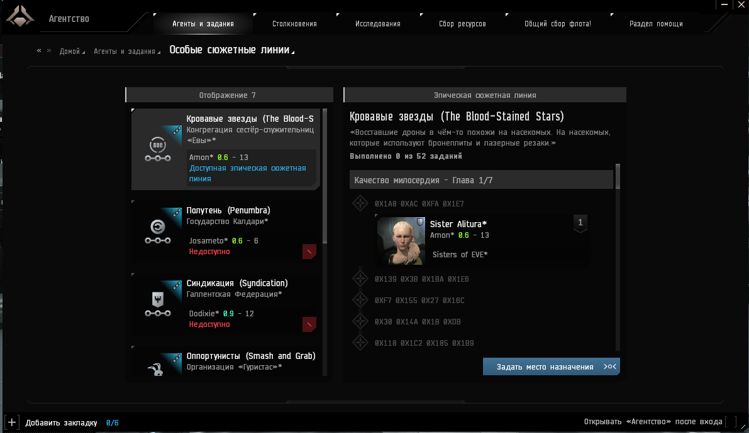Click mission text 0XF7 0X155 0X27 0X16C
This screenshot has width=749, height=433.
pyautogui.click(x=419, y=301)
